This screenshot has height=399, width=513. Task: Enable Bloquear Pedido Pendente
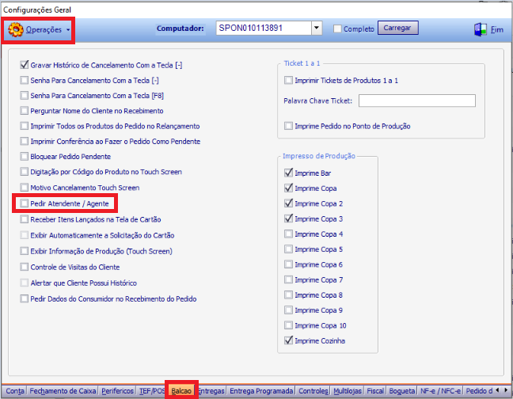pyautogui.click(x=25, y=156)
